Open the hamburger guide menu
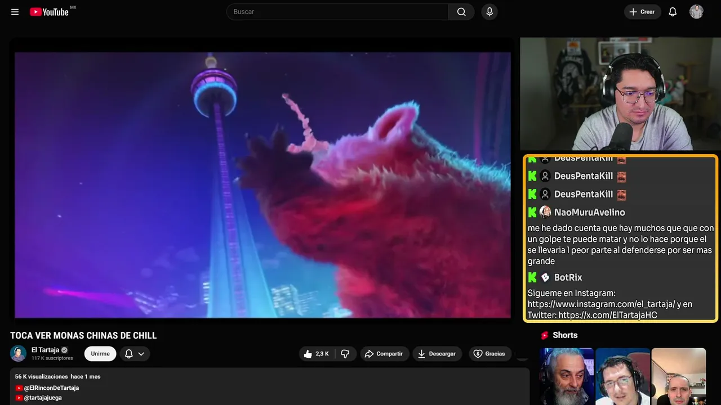721x405 pixels. pyautogui.click(x=15, y=12)
